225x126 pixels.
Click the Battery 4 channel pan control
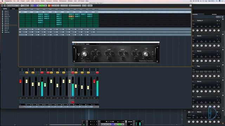[x=40, y=70]
